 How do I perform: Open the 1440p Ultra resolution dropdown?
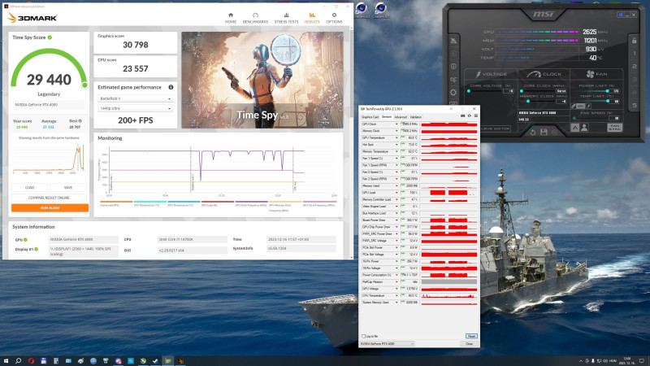(135, 108)
